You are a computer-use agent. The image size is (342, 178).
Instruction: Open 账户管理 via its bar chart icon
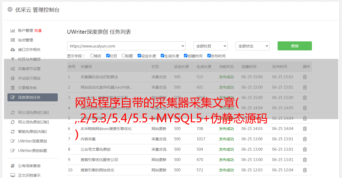click(13, 31)
